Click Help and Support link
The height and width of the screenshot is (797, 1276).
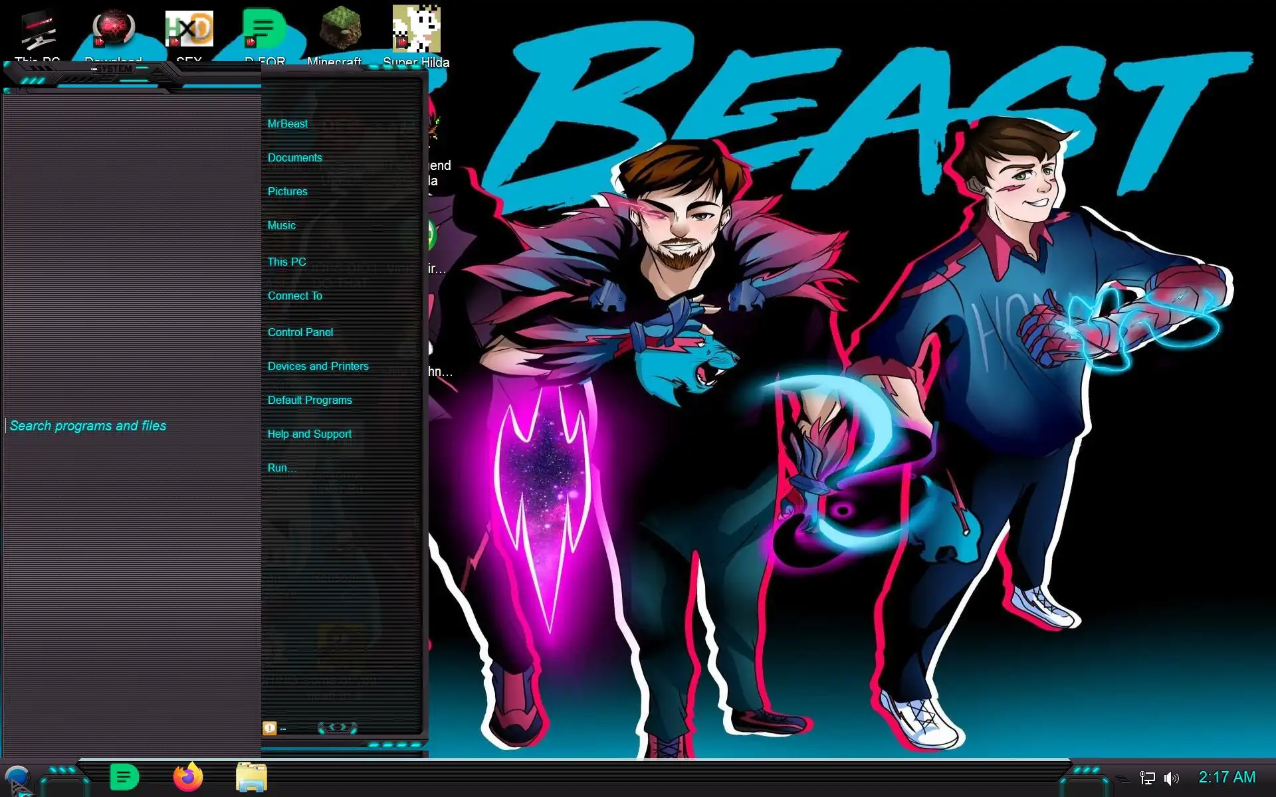coord(309,434)
